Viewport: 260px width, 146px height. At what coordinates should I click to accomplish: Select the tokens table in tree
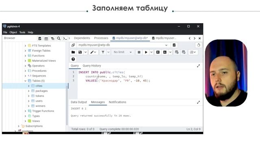[x=40, y=96]
